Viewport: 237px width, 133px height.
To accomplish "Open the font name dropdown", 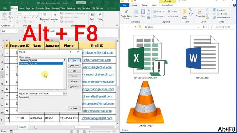I will point(29,14).
